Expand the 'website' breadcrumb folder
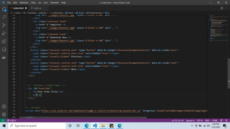The height and width of the screenshot is (129, 230). pos(42,13)
